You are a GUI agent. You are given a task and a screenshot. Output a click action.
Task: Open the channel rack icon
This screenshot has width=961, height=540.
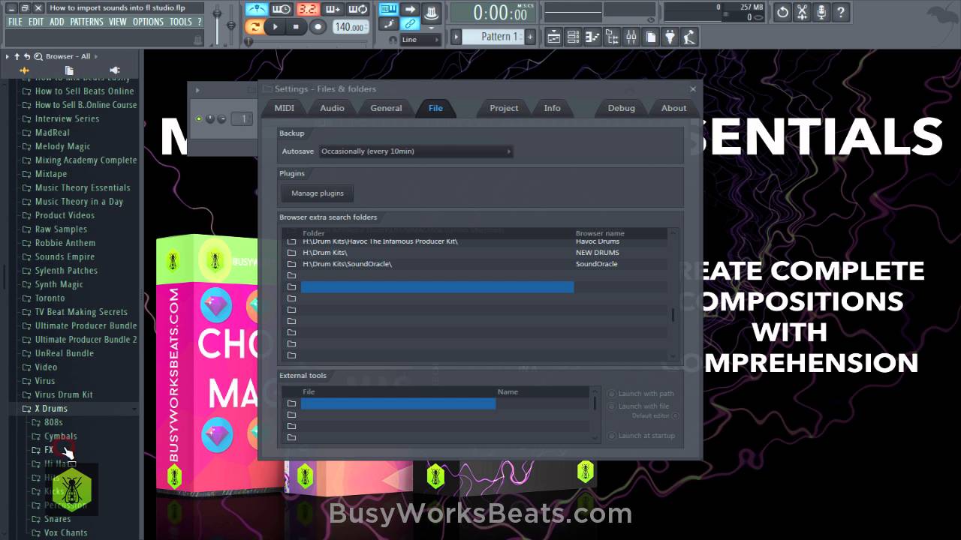(573, 36)
